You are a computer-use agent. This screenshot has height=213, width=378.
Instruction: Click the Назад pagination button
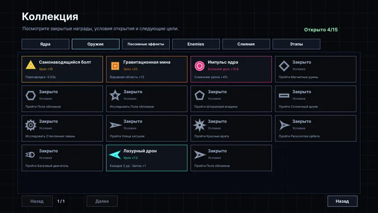[37, 201]
